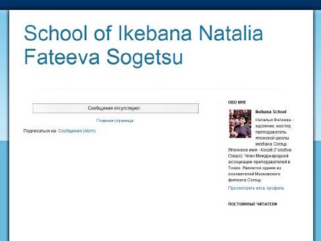Select the ПОСТОЯННЫЕ ЧИТАТЕЛИ heading

[x=253, y=204]
